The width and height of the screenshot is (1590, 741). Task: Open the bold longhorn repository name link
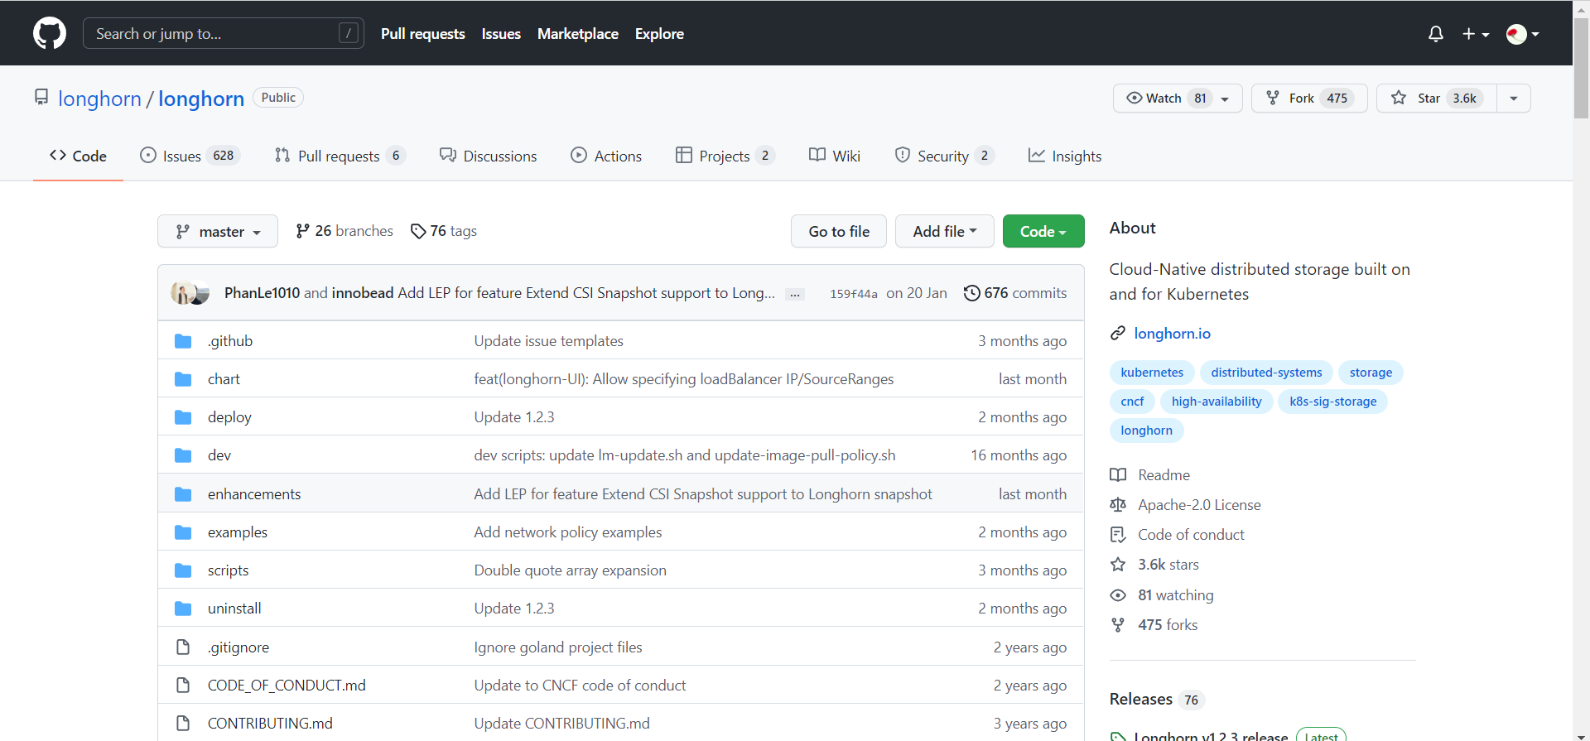(201, 99)
